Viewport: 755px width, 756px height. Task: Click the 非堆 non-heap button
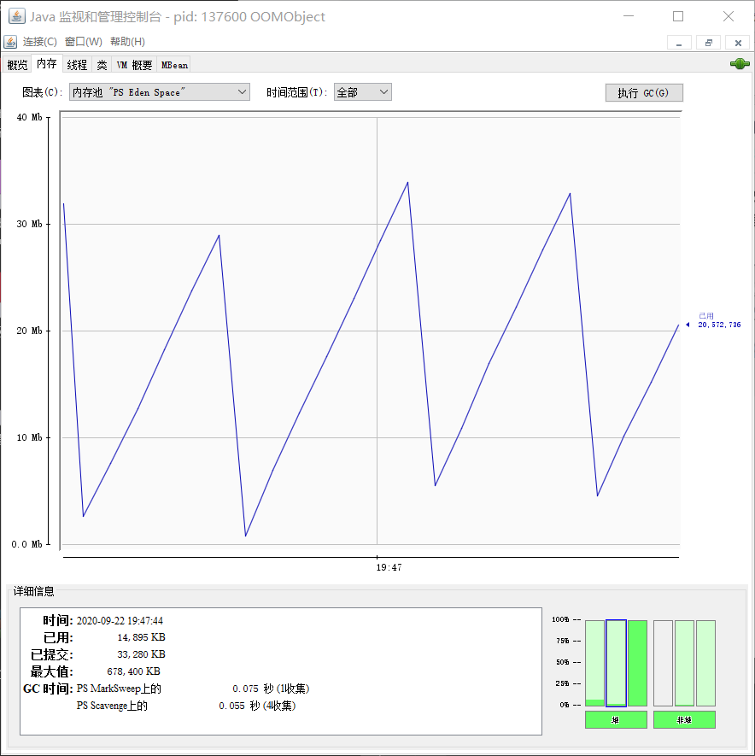[x=684, y=720]
